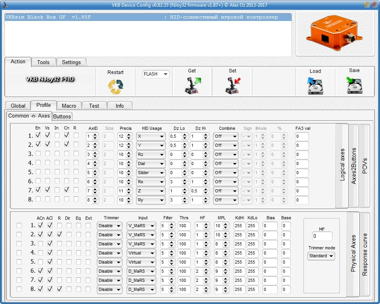Open the Macro tab
380x304 pixels.
click(x=69, y=106)
